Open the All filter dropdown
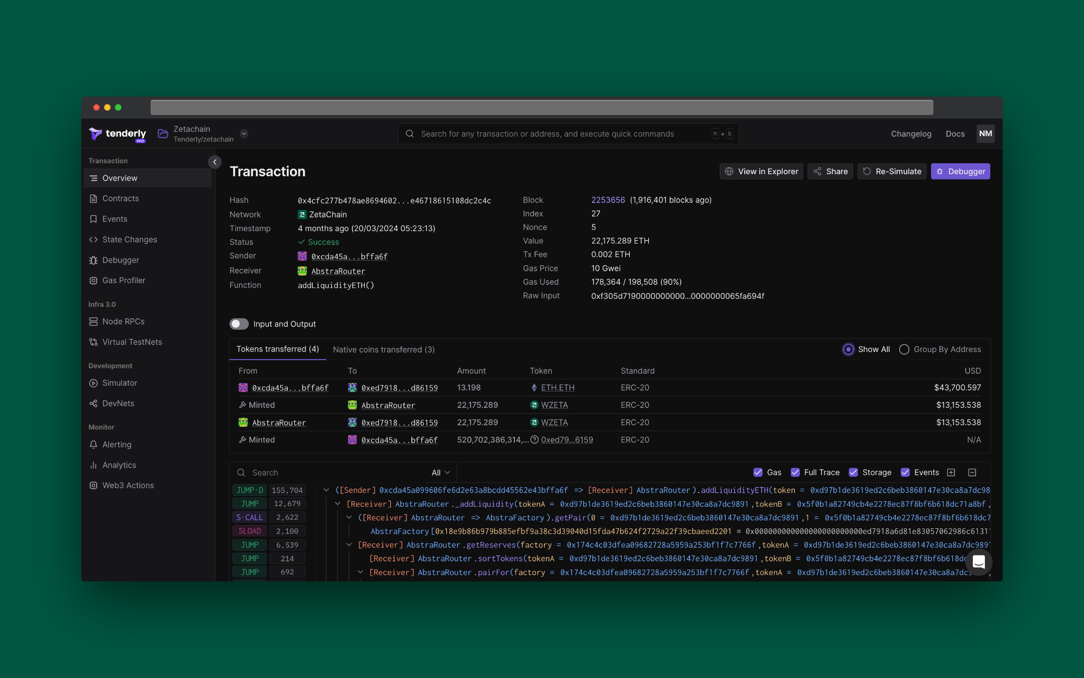 click(440, 472)
